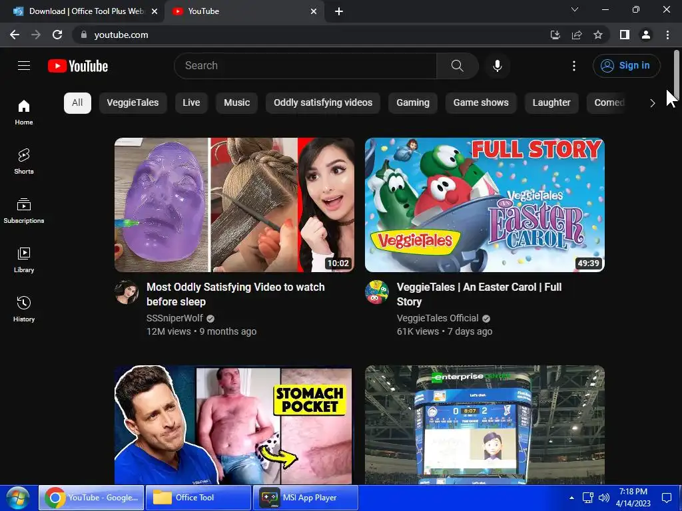Share this page icon in address bar

coord(577,35)
